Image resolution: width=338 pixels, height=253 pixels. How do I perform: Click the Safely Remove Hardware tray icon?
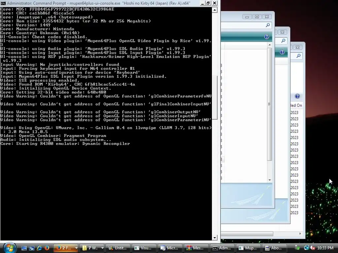297,248
